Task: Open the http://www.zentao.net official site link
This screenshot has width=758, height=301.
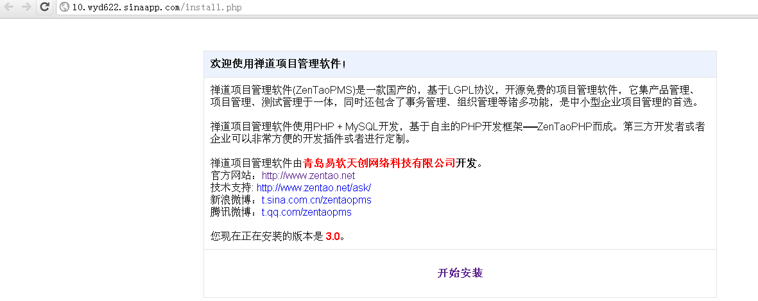Action: 309,176
